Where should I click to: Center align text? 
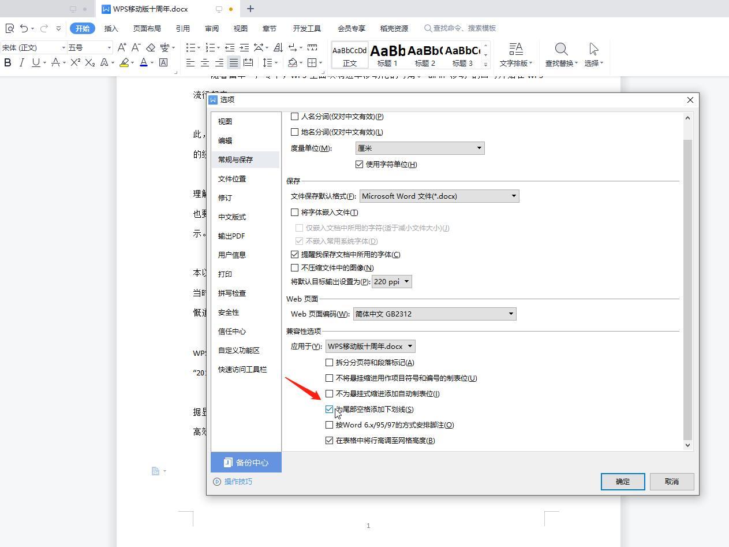205,62
